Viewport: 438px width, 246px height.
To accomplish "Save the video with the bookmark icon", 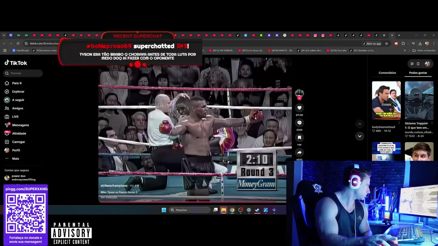I will tap(299, 138).
